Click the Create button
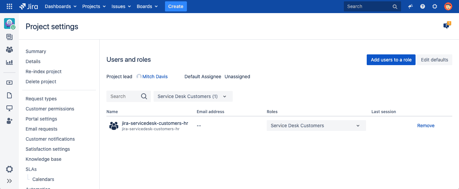Image resolution: width=459 pixels, height=189 pixels. point(176,6)
